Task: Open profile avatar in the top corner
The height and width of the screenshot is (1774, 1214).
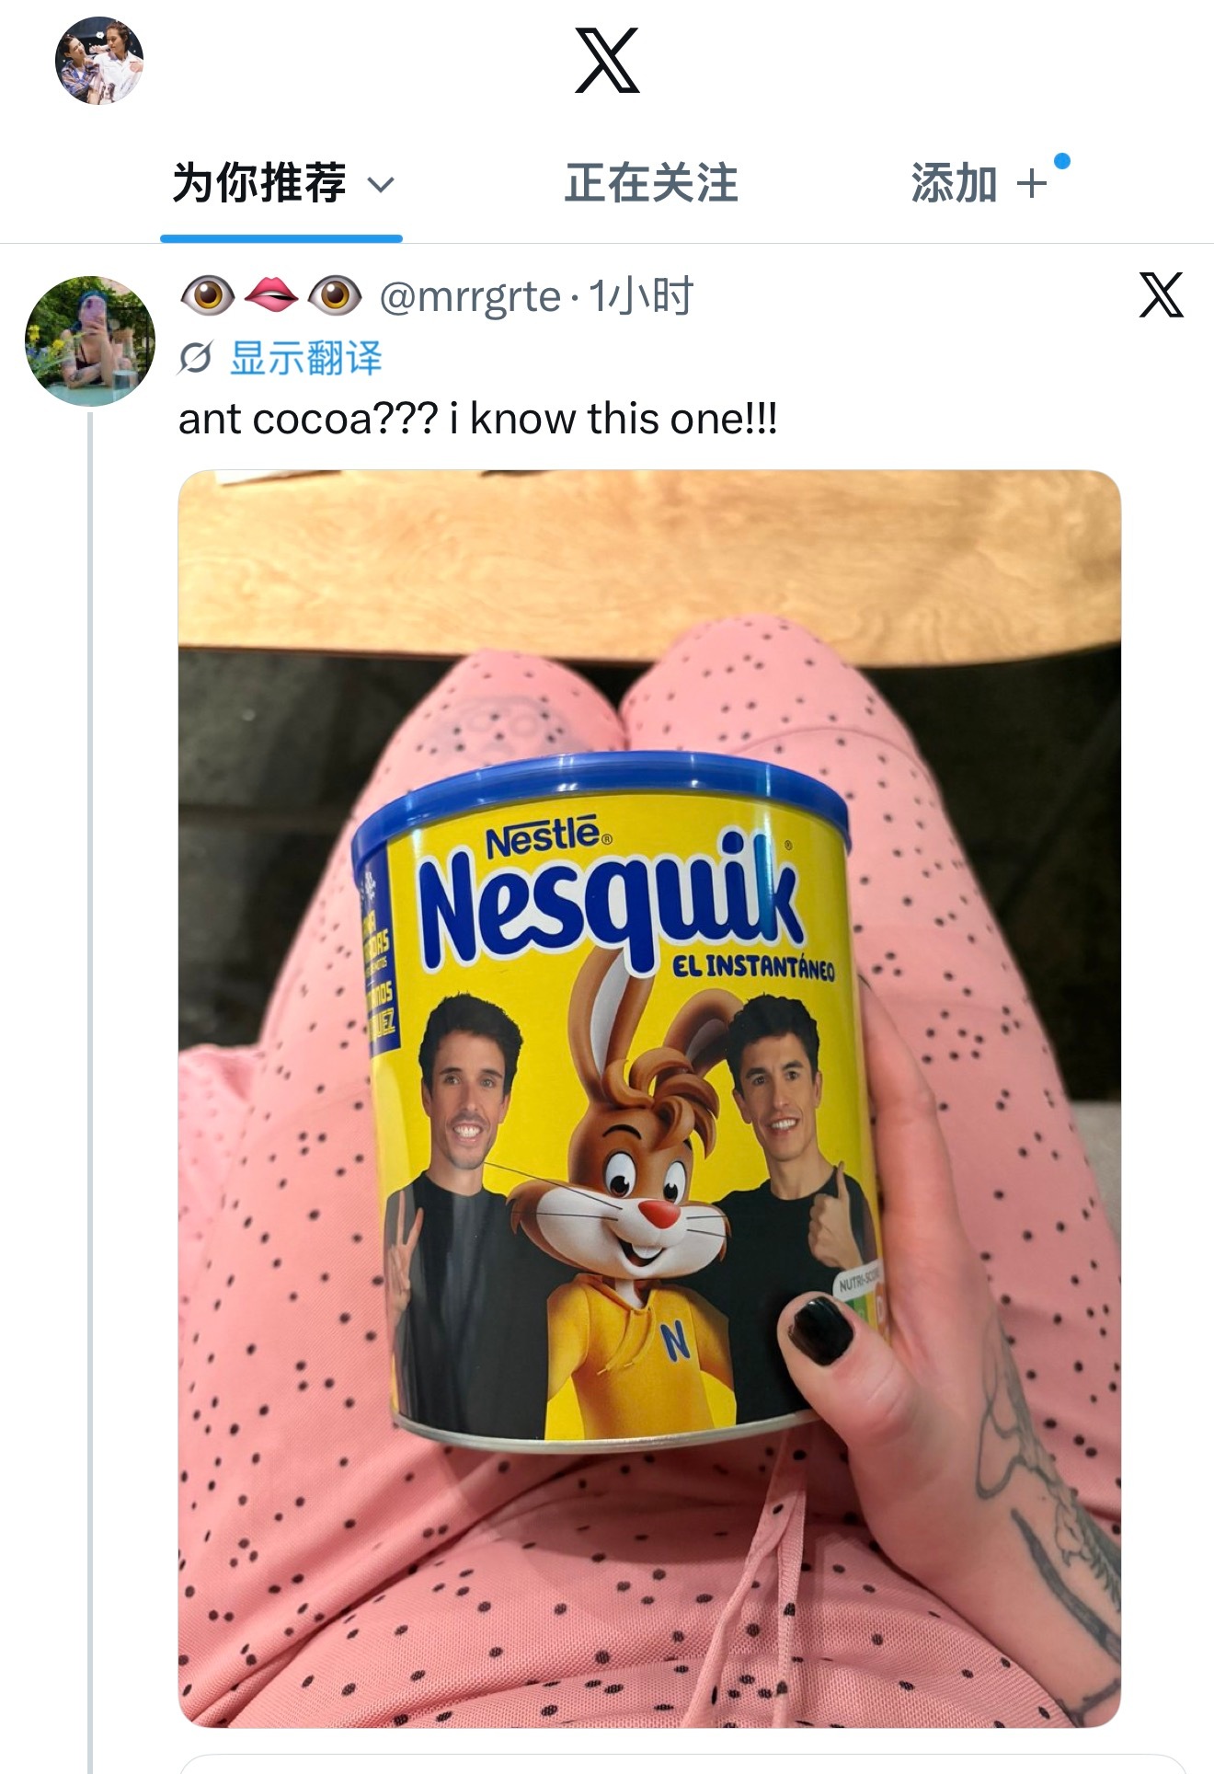Action: pos(99,61)
